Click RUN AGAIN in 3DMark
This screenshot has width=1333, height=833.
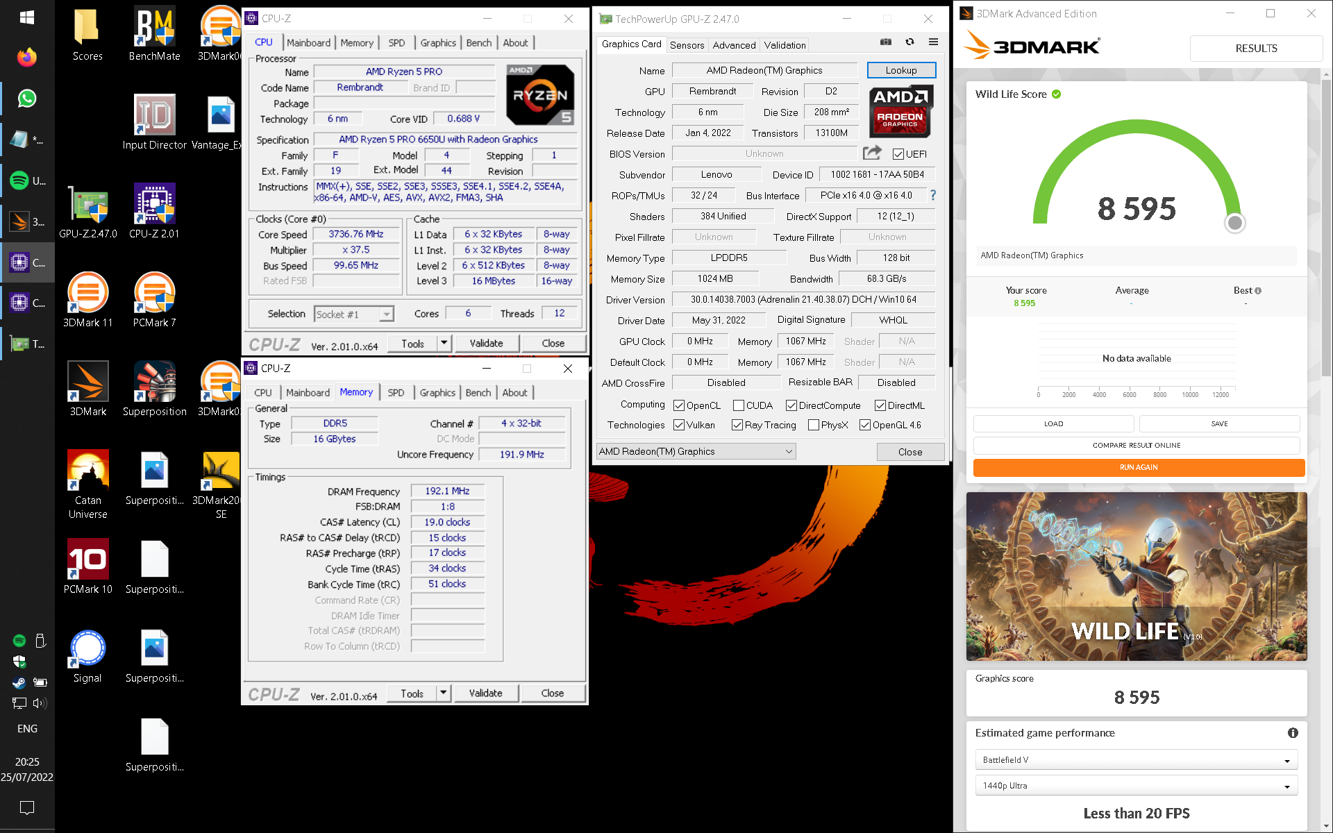point(1139,467)
